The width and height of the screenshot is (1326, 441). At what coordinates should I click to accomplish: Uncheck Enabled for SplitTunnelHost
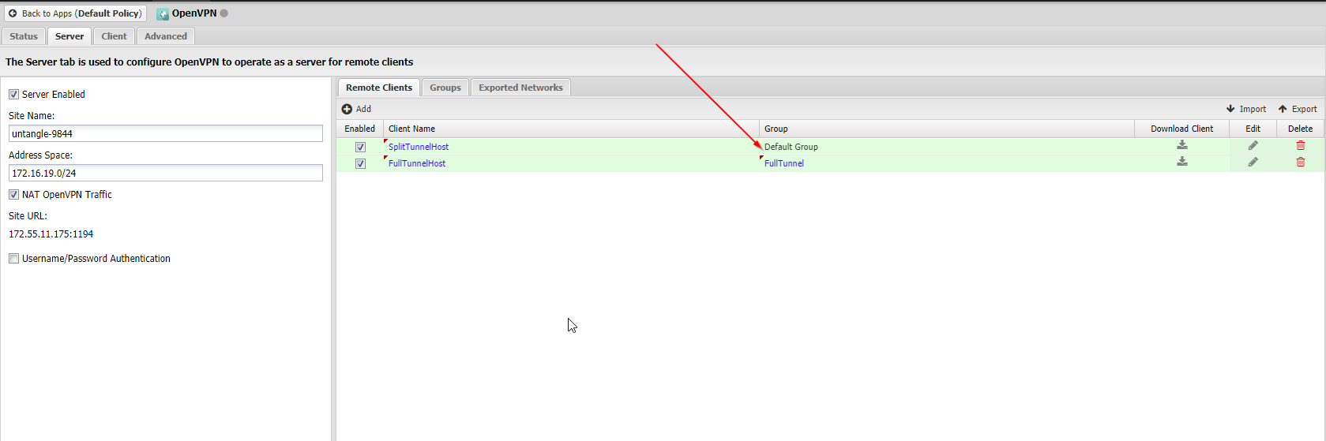tap(360, 147)
